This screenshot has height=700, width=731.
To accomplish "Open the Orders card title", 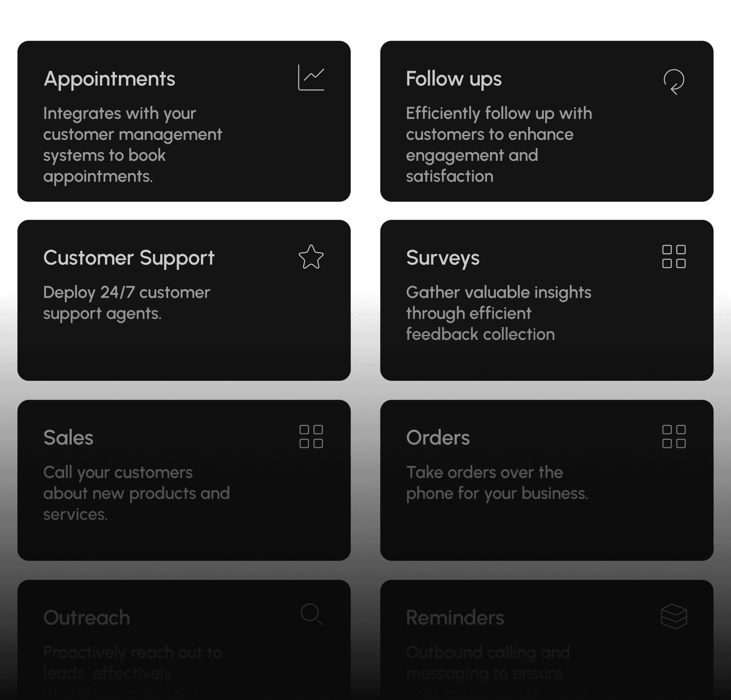I will 438,437.
